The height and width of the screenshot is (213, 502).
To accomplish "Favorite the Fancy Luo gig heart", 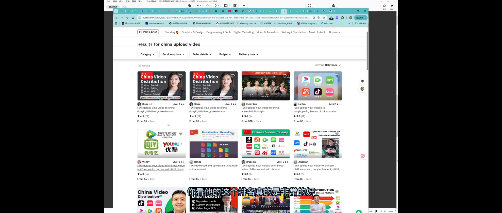I will [x=285, y=76].
